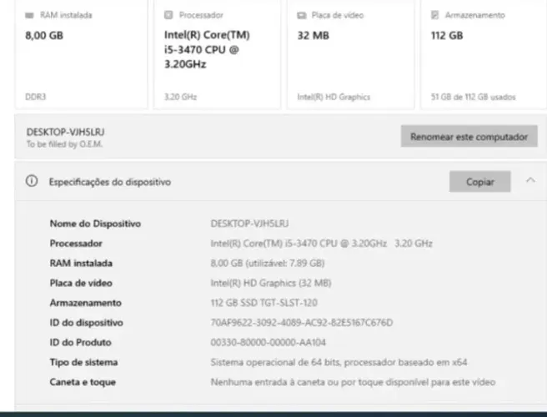The width and height of the screenshot is (547, 417).
Task: Select the DDR3 label in RAM card
Action: [36, 97]
